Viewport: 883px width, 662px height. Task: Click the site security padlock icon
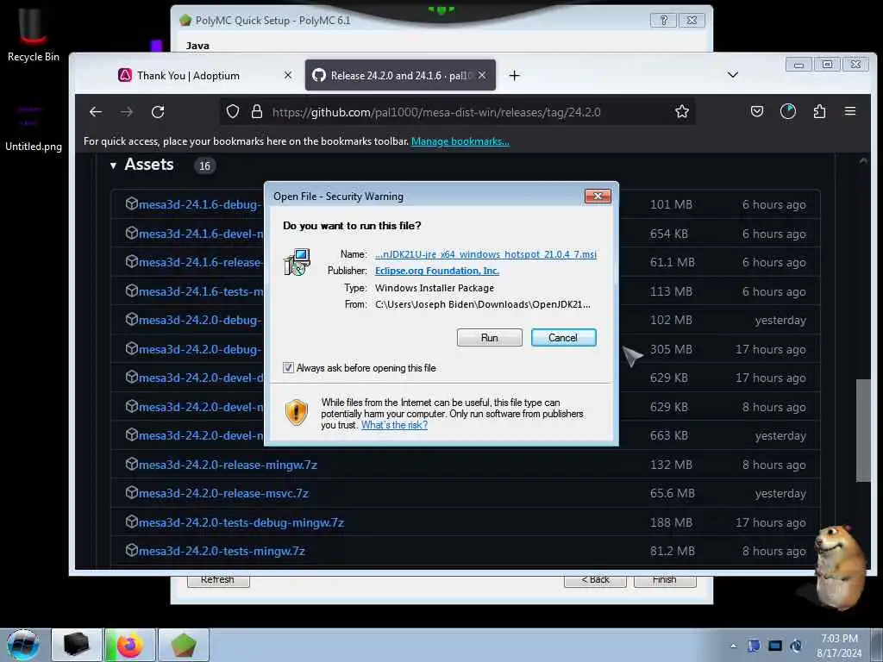pos(257,111)
